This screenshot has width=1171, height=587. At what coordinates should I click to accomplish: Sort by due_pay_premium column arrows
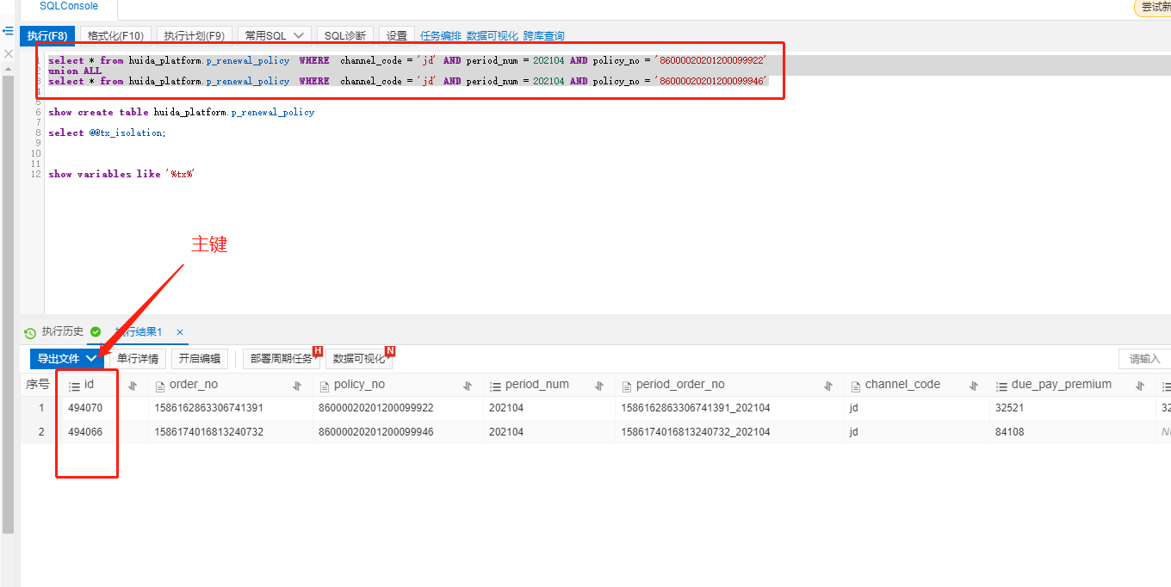tap(1140, 386)
